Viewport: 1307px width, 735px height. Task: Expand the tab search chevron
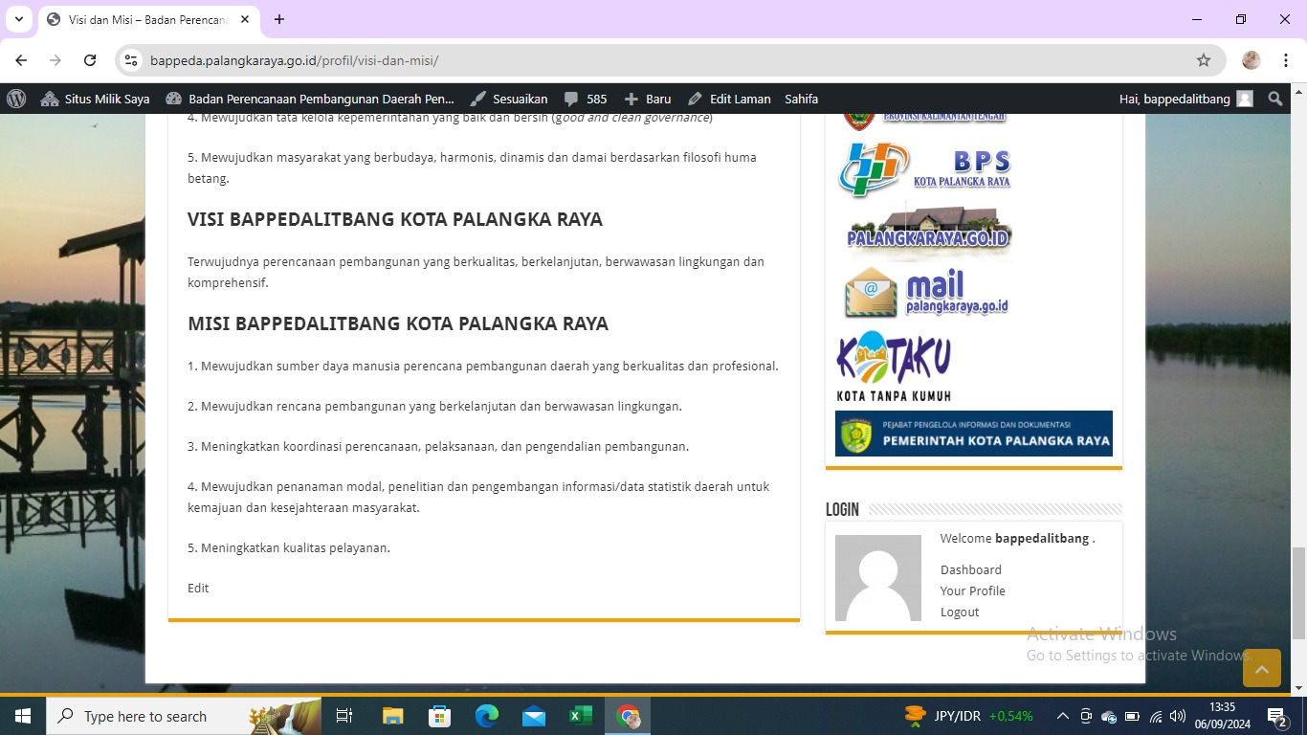18,19
